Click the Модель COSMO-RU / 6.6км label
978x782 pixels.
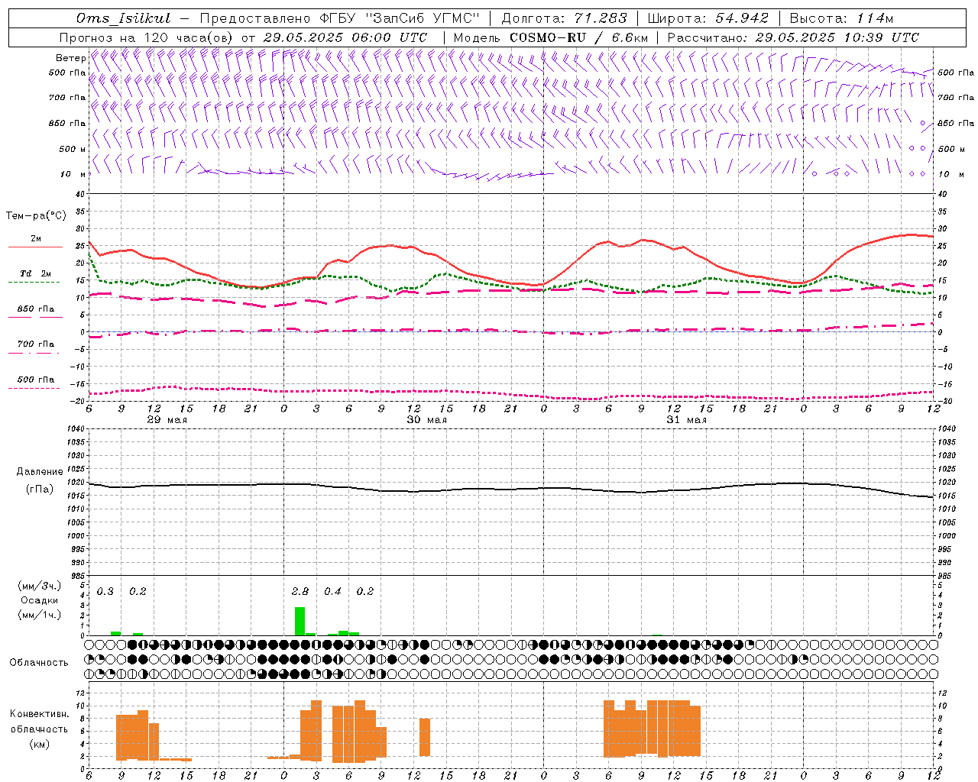tap(550, 37)
